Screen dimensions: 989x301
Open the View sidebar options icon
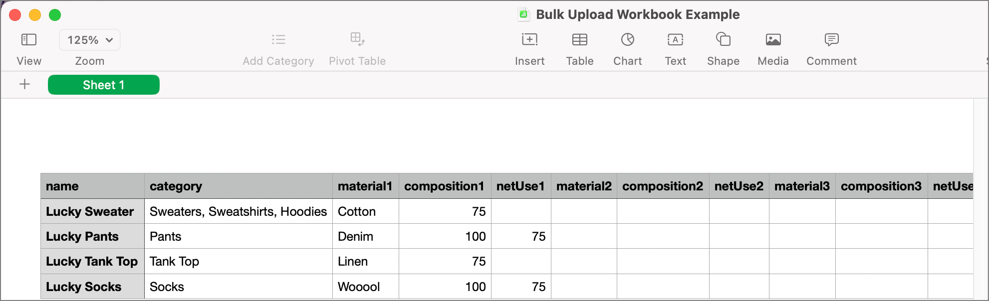click(x=29, y=40)
